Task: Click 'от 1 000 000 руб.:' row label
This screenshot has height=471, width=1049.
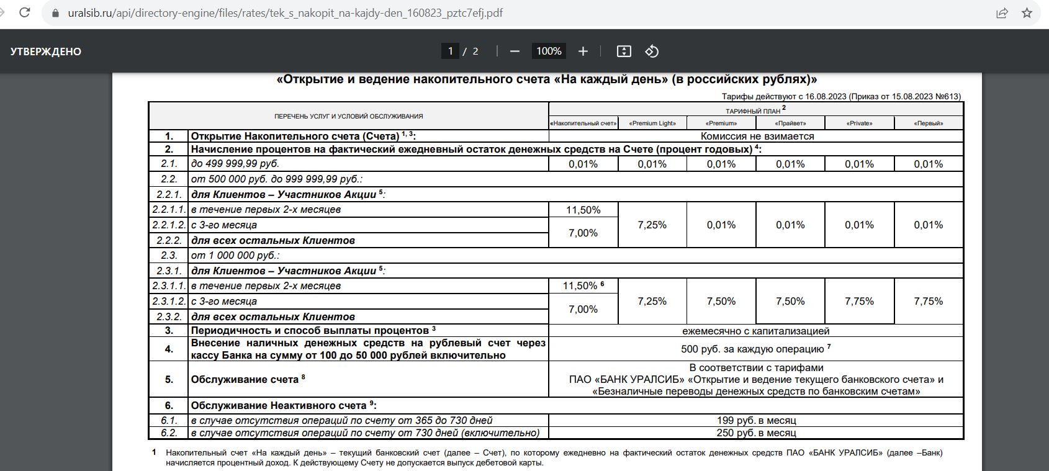Action: 235,255
